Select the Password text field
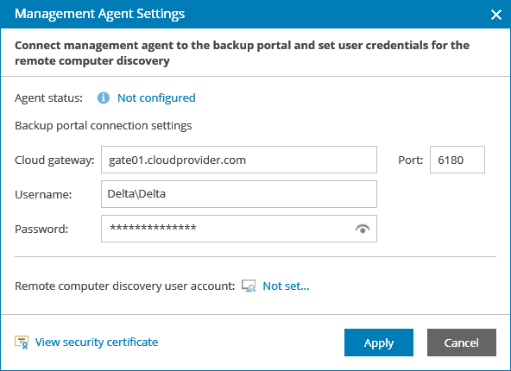 tap(239, 229)
